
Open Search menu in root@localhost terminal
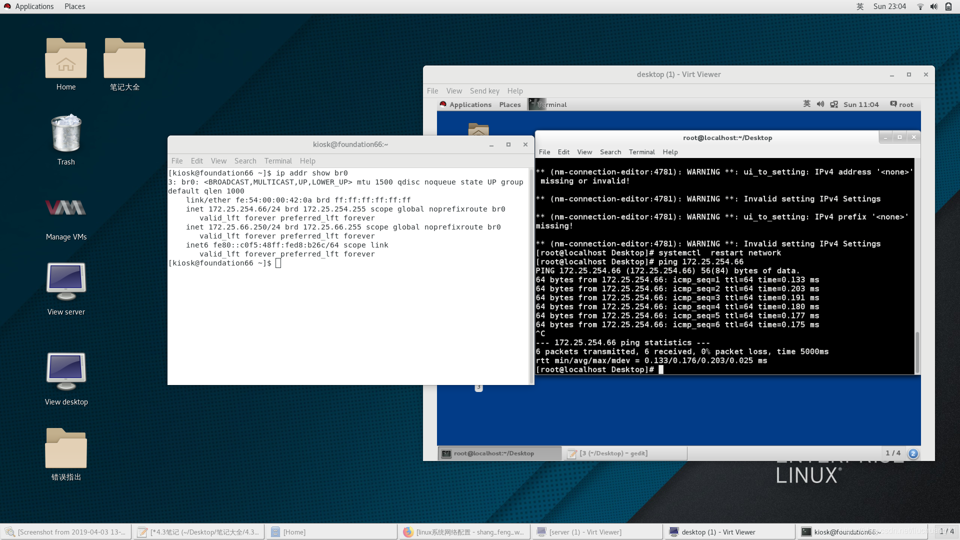tap(610, 152)
